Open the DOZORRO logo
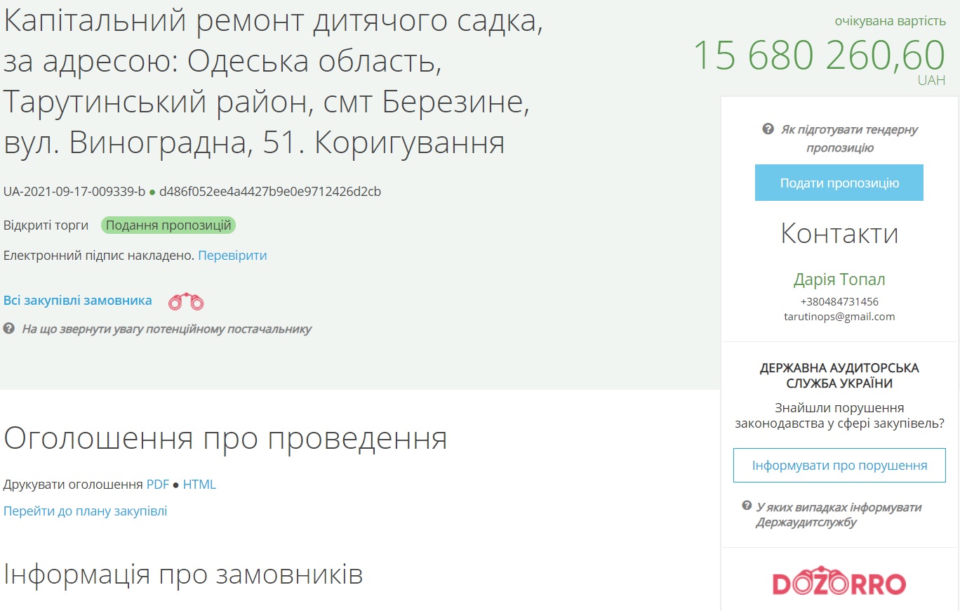Image resolution: width=960 pixels, height=611 pixels. [839, 583]
